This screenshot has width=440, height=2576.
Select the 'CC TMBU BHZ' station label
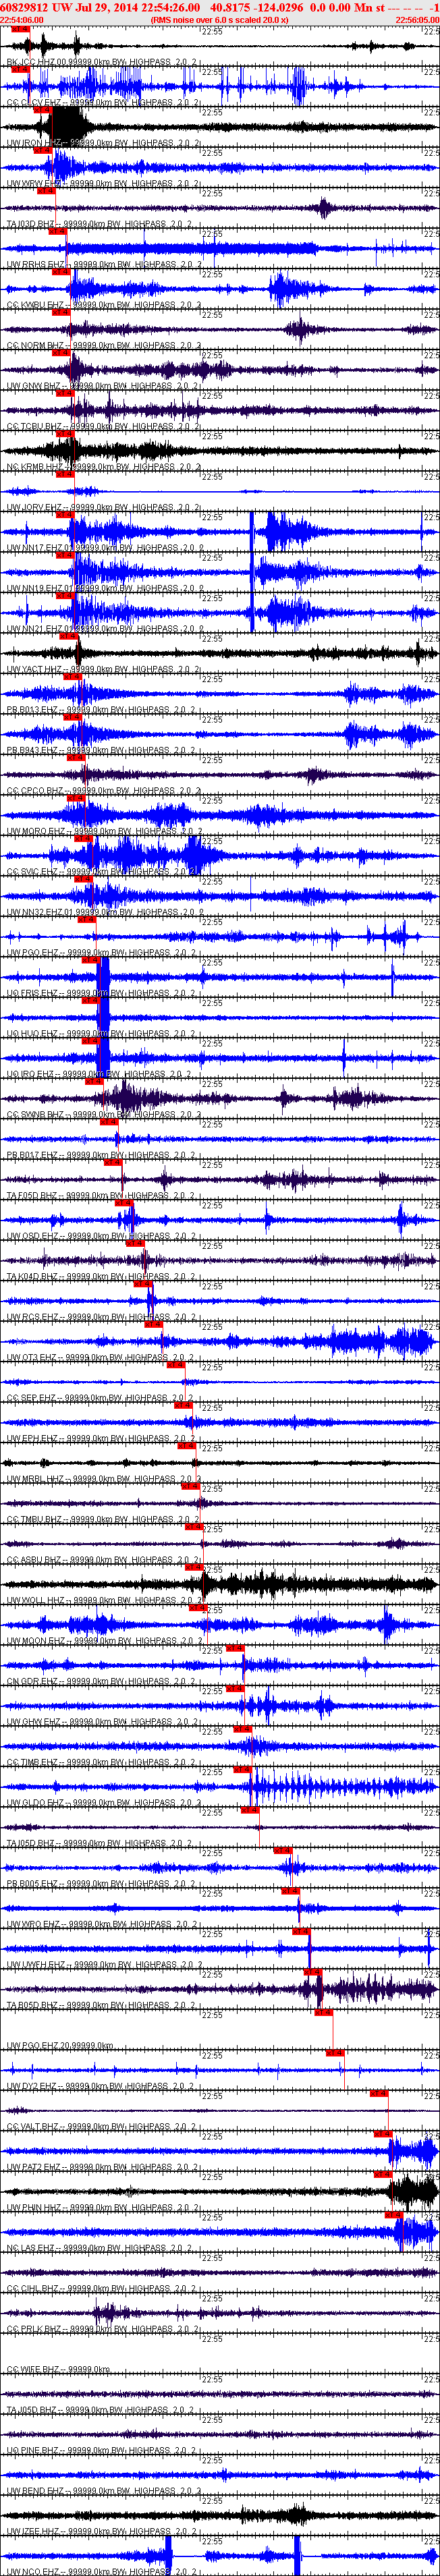[x=35, y=1519]
